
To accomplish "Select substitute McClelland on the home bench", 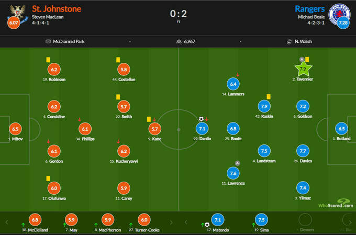I will point(35,220).
